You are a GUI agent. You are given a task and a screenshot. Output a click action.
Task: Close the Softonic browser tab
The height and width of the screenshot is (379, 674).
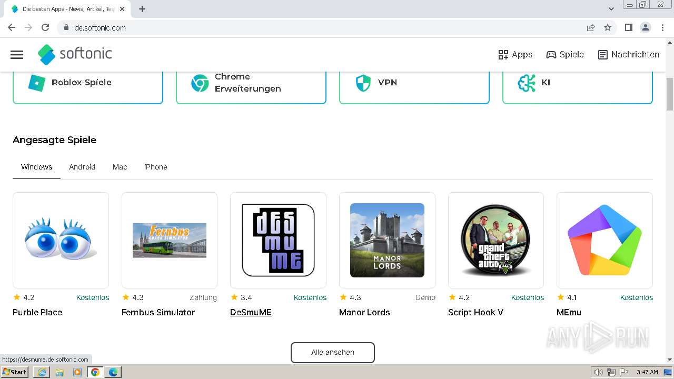pos(122,9)
